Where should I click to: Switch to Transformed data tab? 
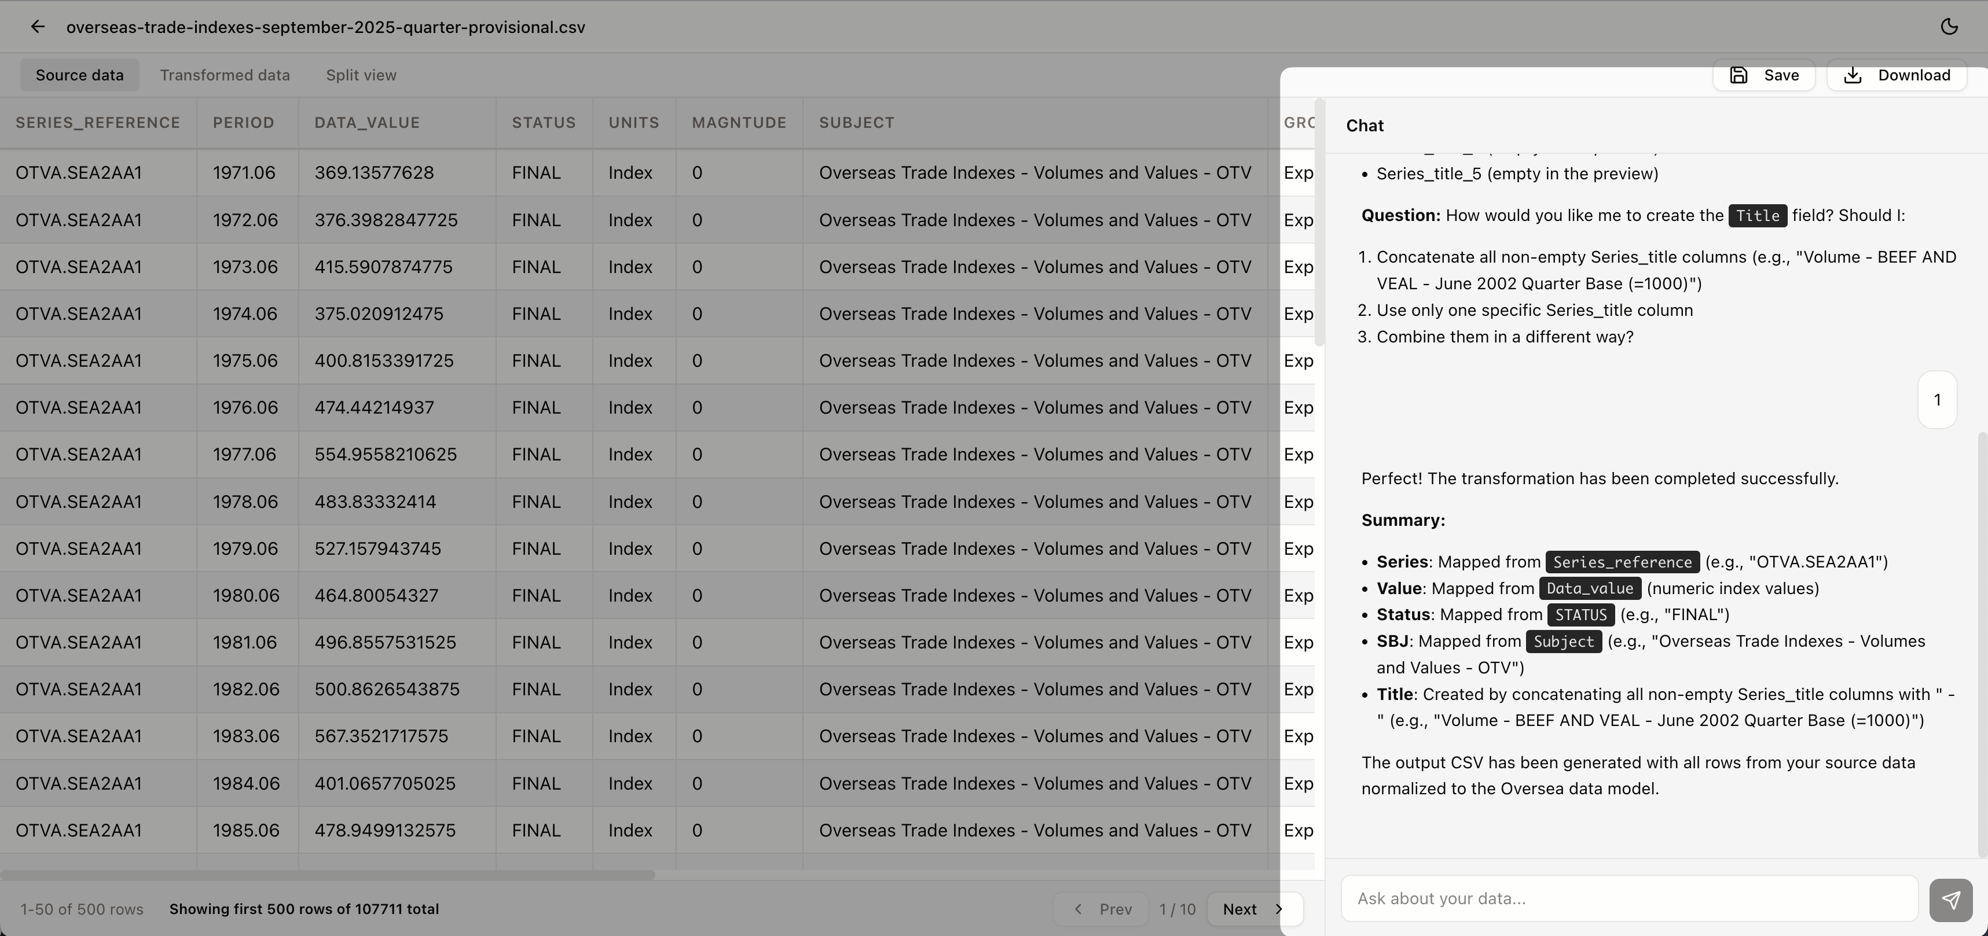(x=225, y=75)
